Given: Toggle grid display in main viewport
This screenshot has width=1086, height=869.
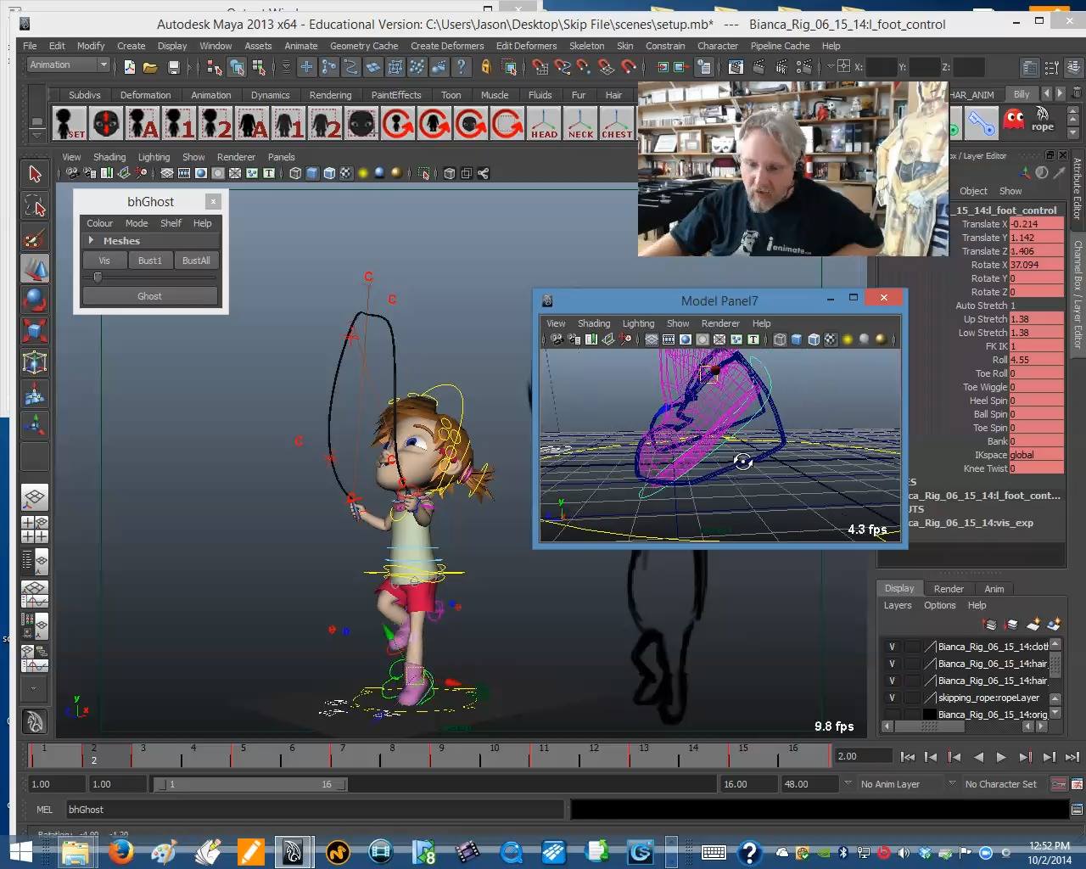Looking at the screenshot, I should click(167, 173).
